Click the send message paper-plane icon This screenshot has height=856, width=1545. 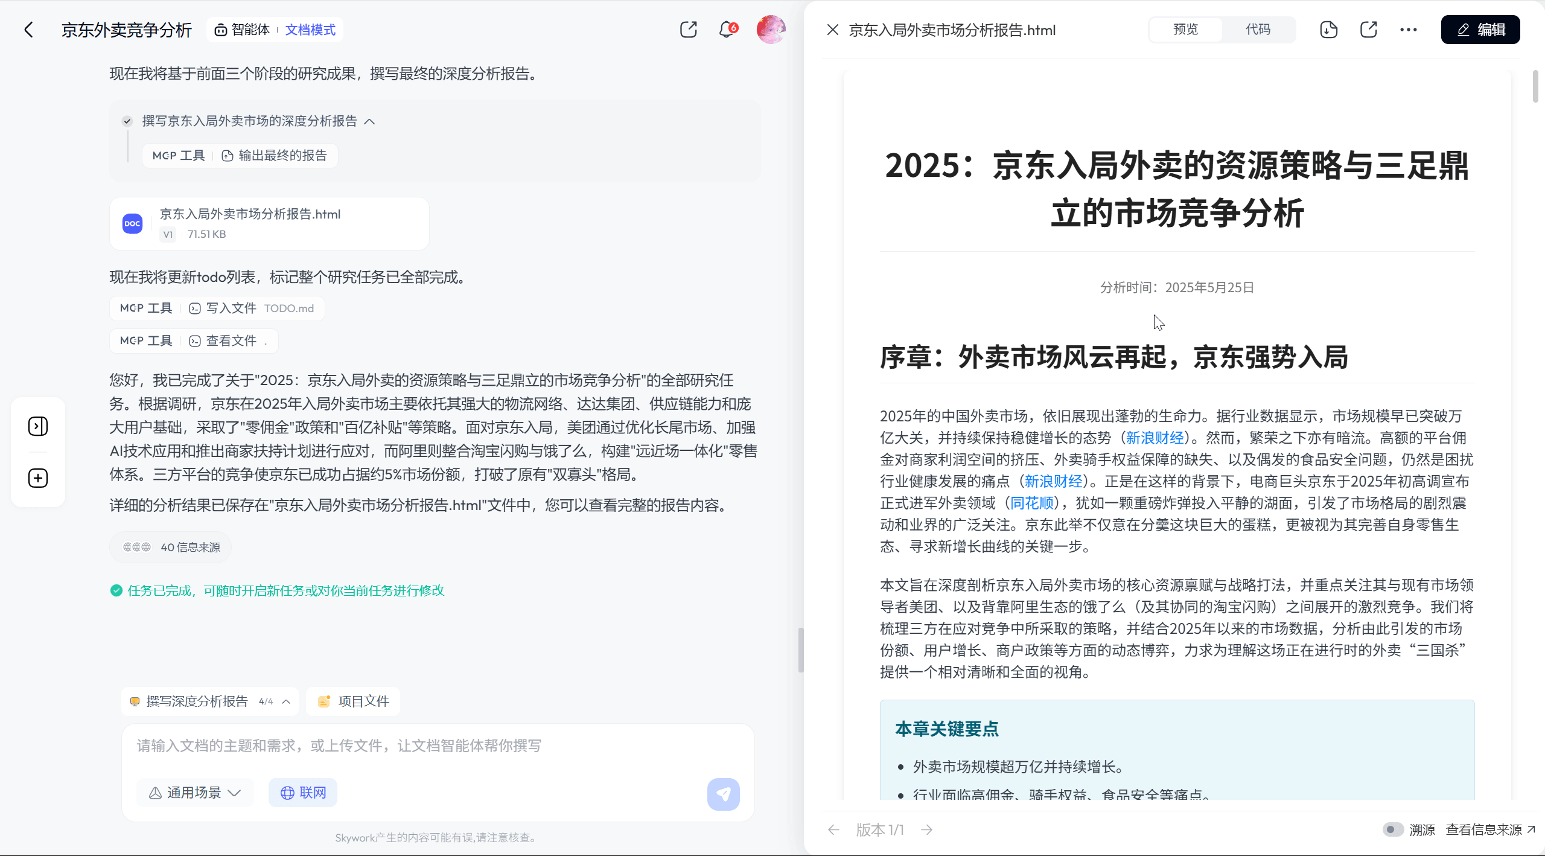click(724, 794)
